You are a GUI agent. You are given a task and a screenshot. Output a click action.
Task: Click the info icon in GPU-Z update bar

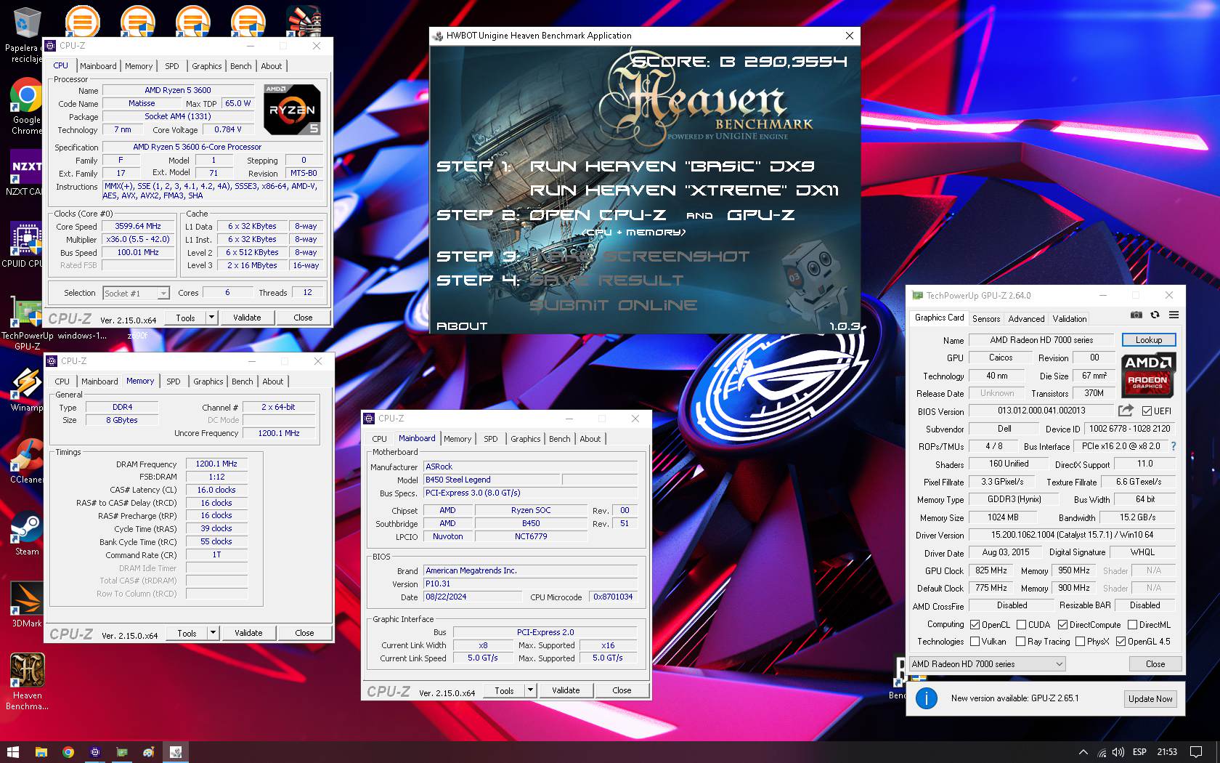pyautogui.click(x=926, y=698)
